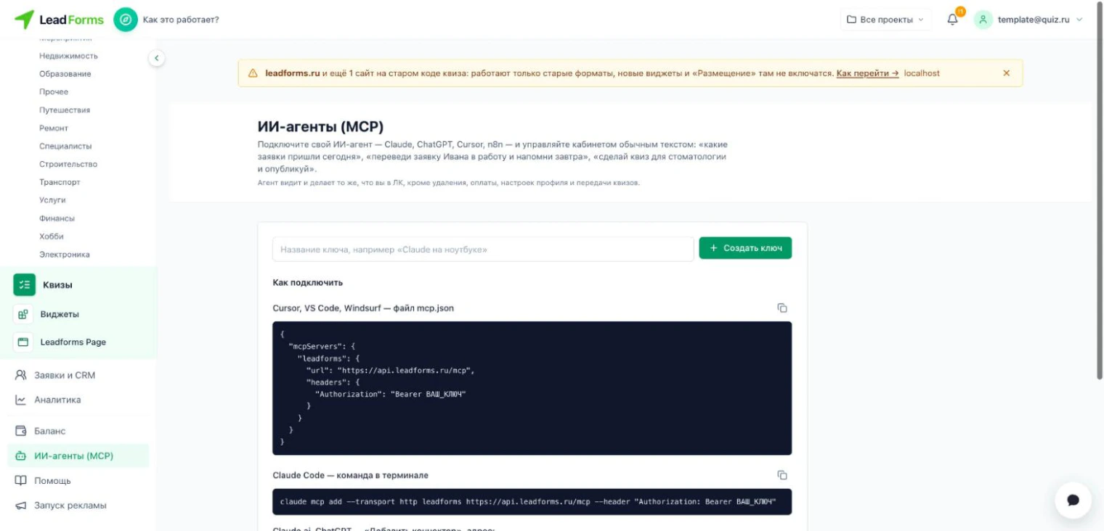The height and width of the screenshot is (531, 1104).
Task: Select the Финансы category
Action: (x=57, y=218)
